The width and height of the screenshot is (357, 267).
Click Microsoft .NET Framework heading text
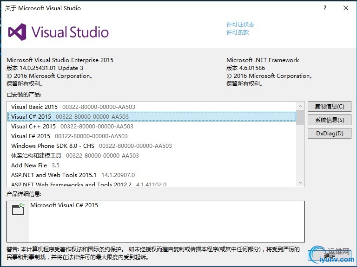(263, 60)
